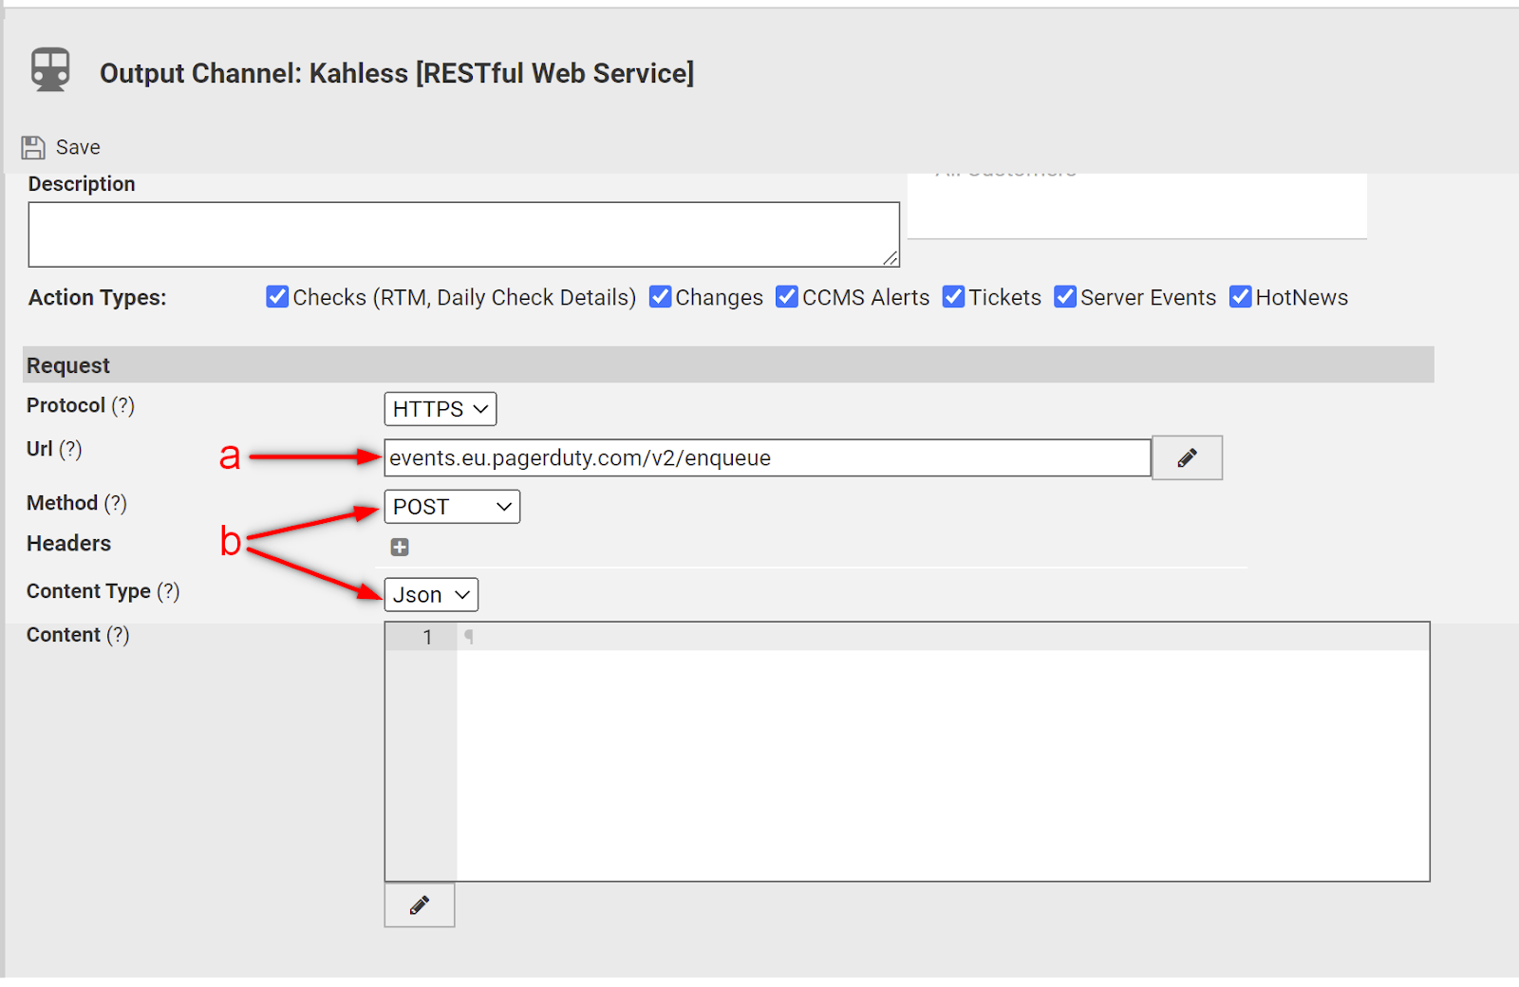Add a header with the plus icon

(x=400, y=547)
